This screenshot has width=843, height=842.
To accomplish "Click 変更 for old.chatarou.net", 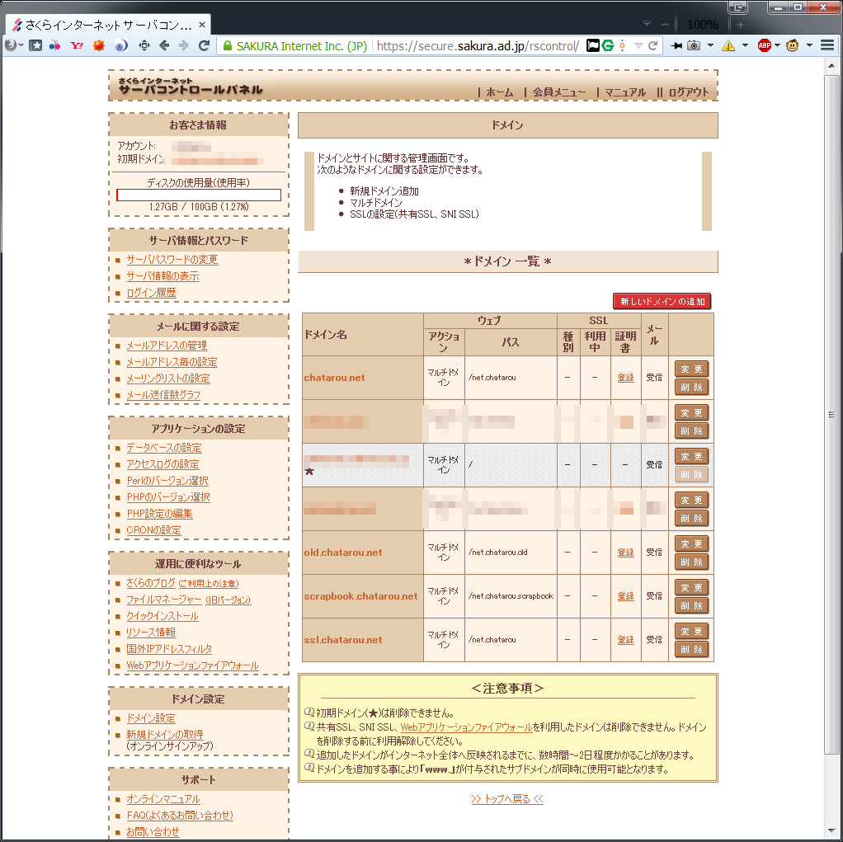I will [691, 544].
